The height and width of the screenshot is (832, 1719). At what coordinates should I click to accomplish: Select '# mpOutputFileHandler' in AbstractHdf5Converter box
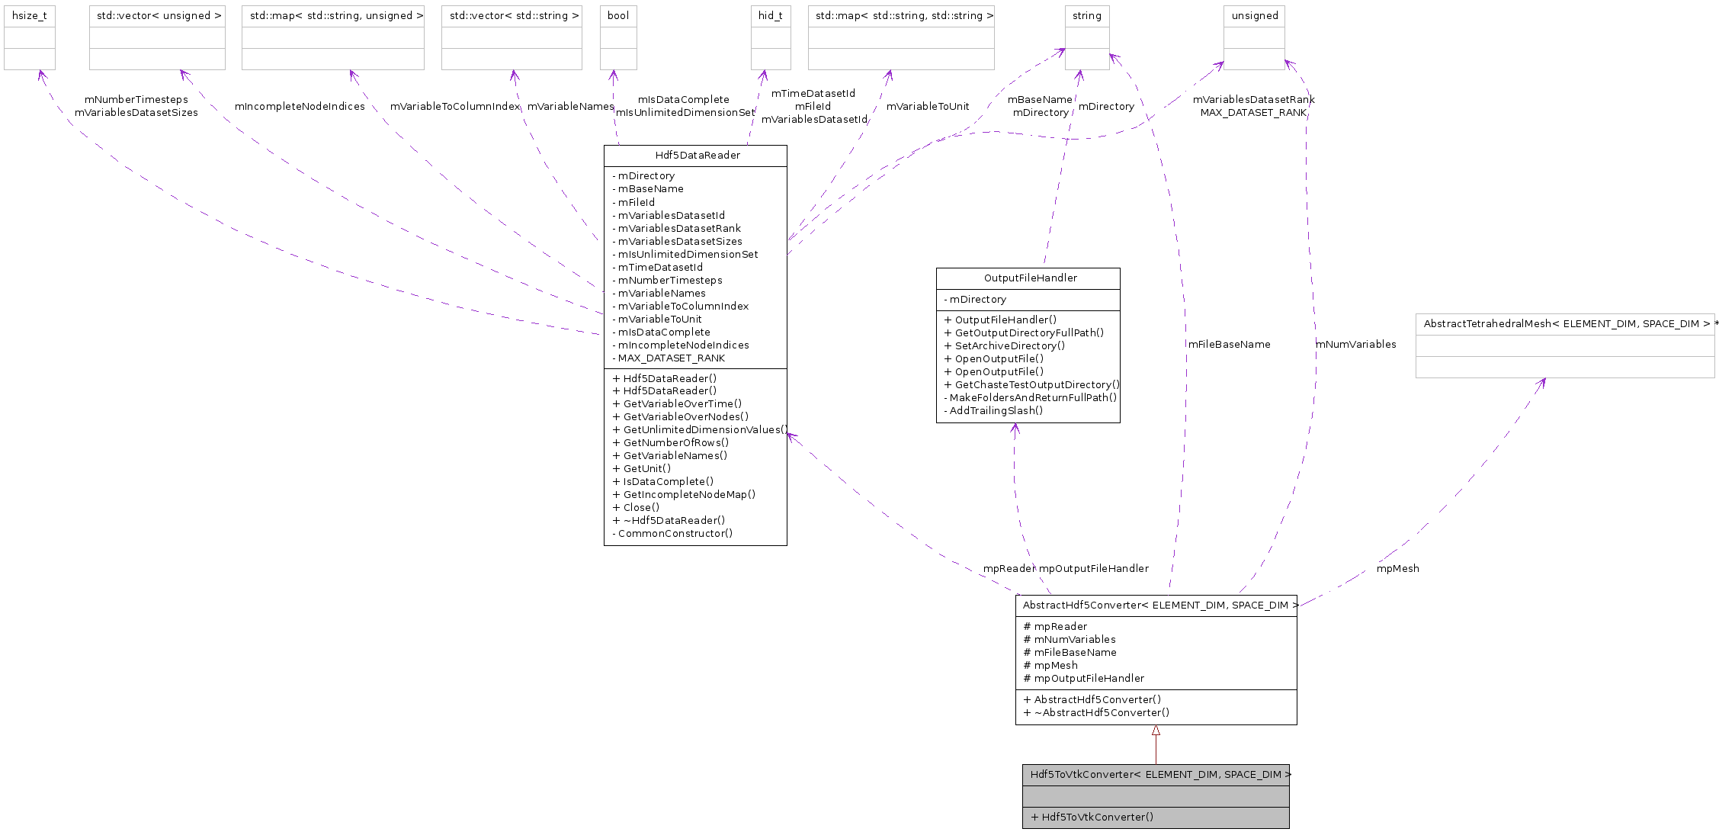1083,679
